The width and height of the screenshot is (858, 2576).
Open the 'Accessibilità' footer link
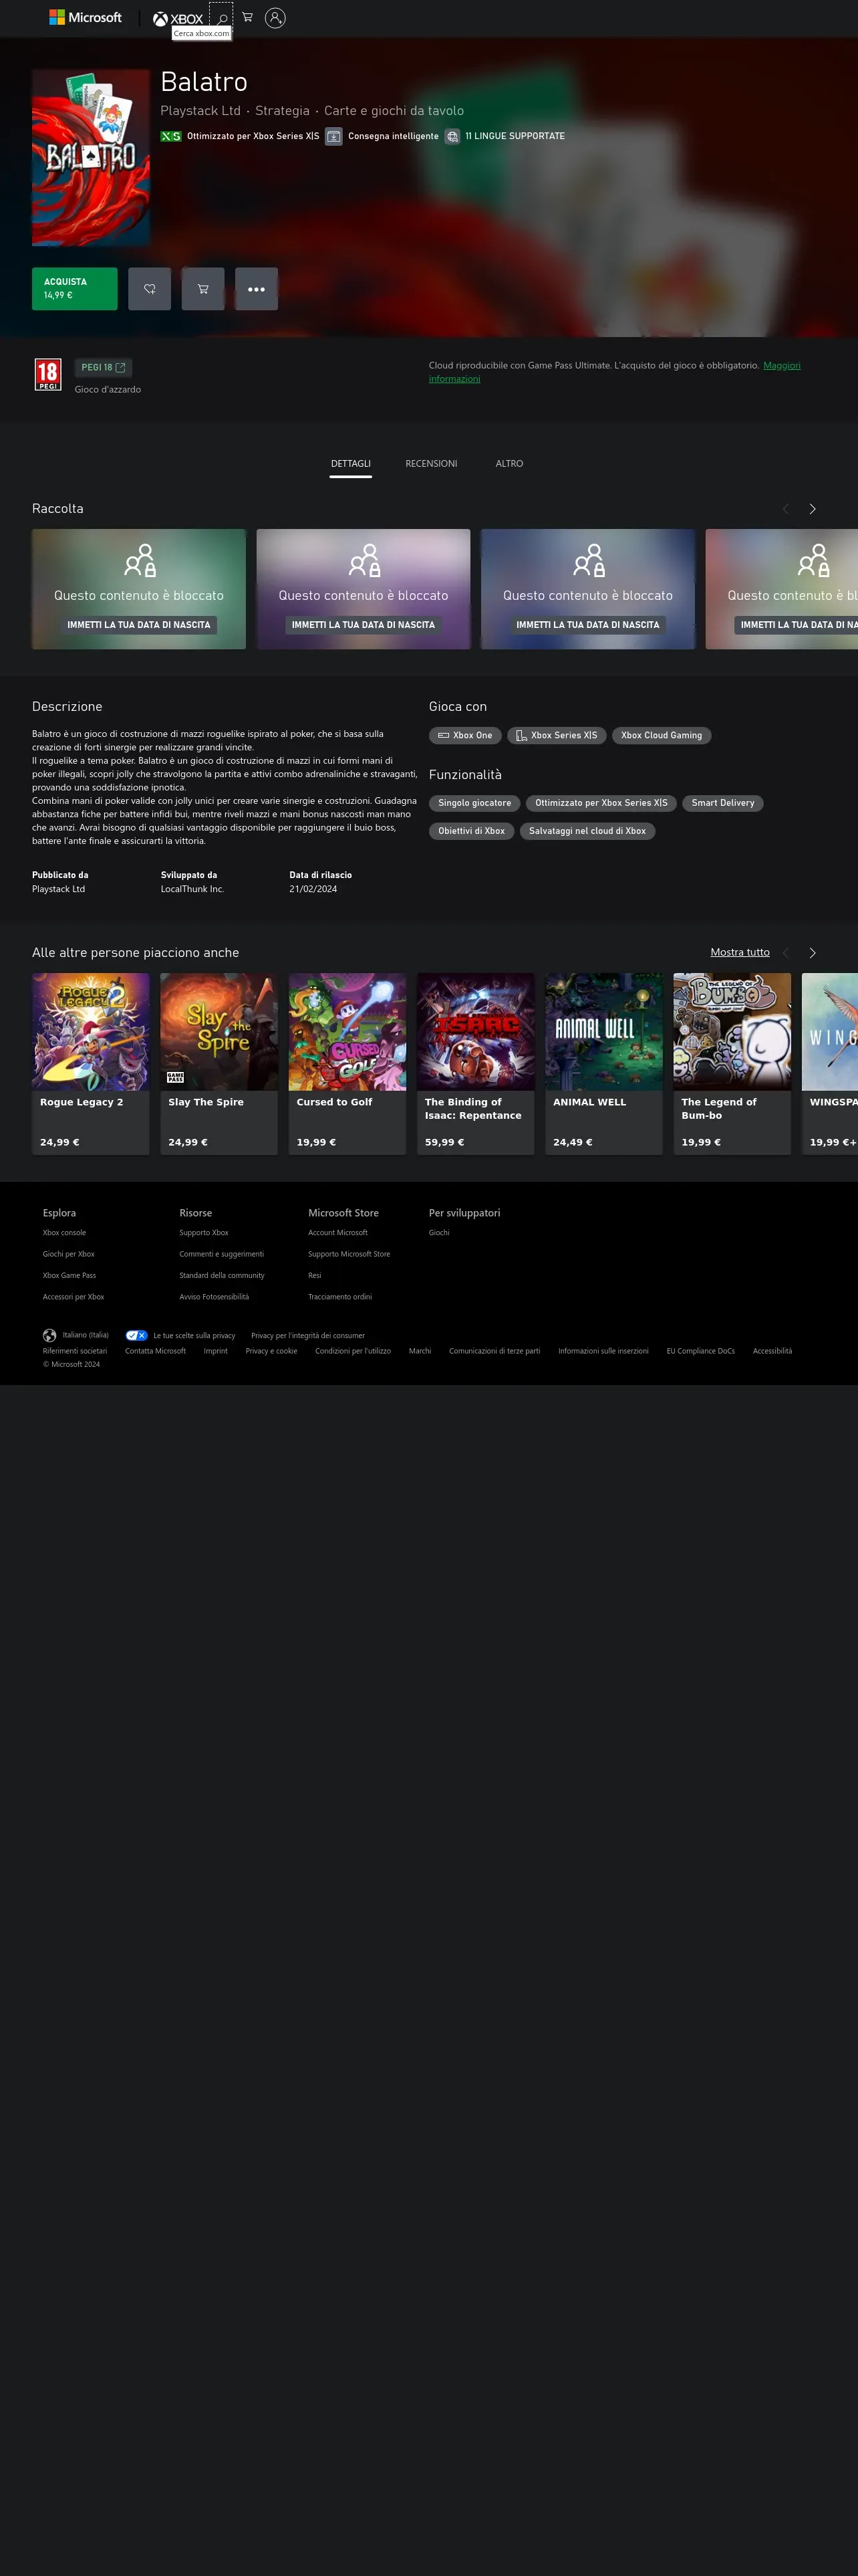pyautogui.click(x=772, y=1351)
